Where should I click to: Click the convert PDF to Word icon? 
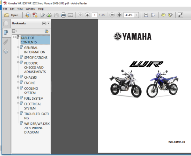click(35, 15)
